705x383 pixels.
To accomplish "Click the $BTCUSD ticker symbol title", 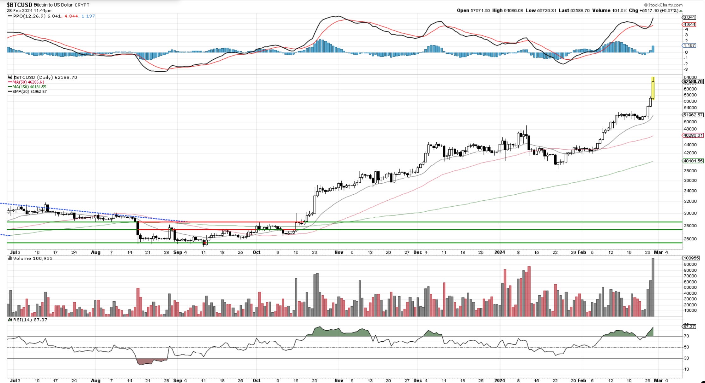I will (19, 5).
